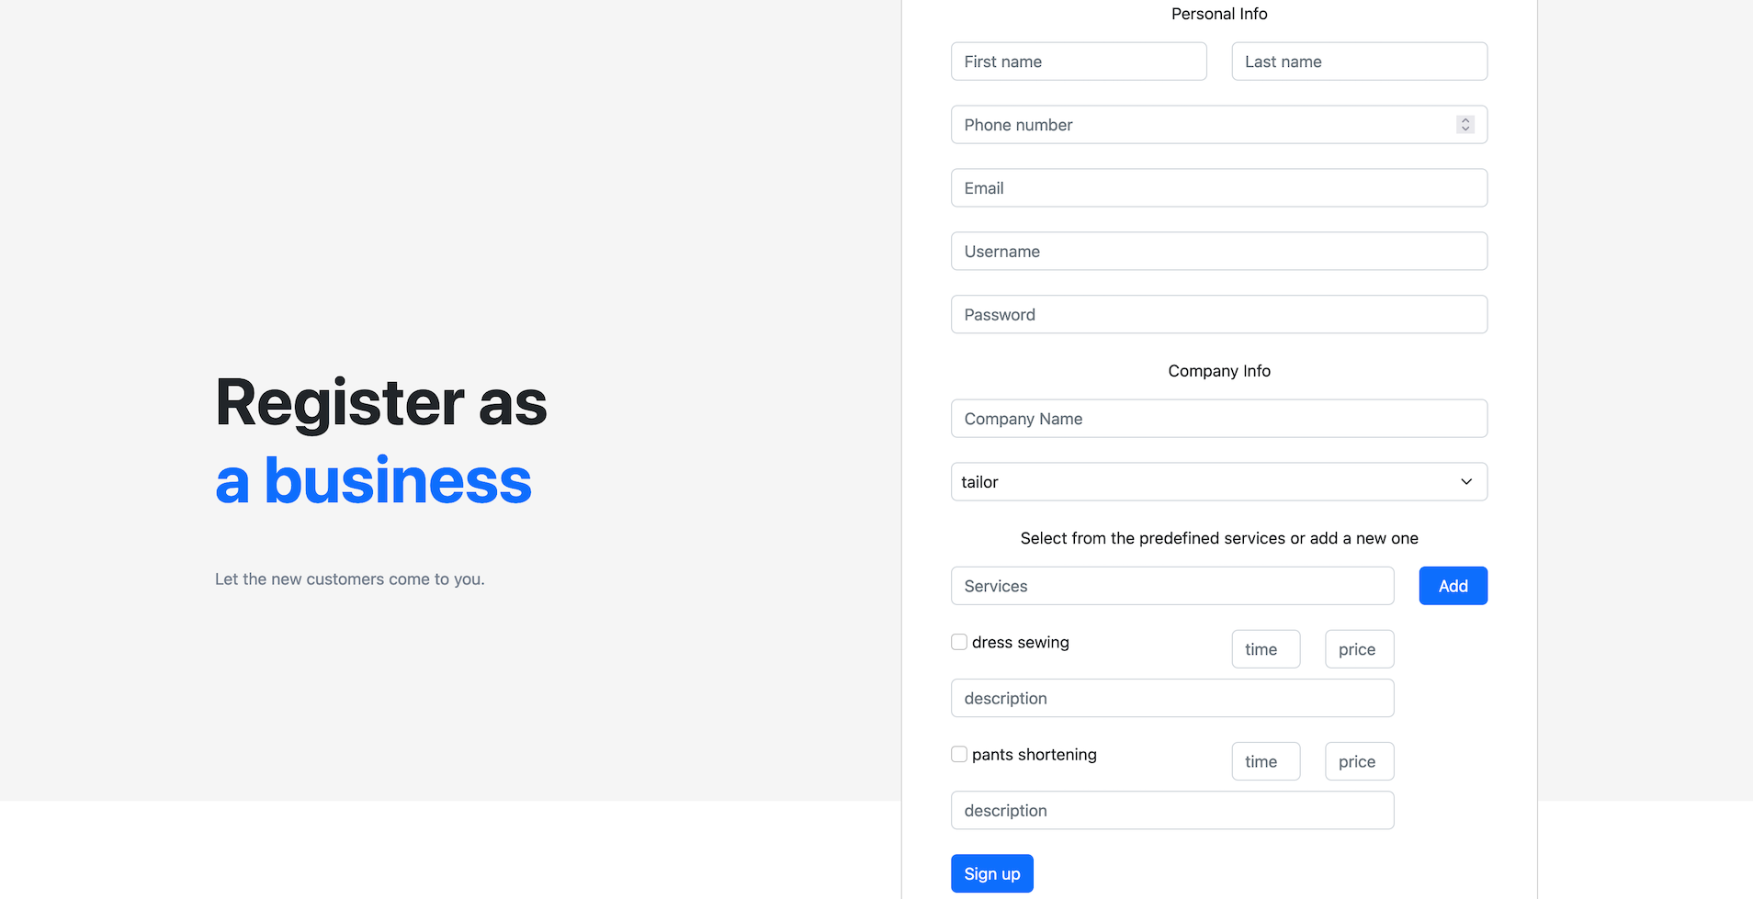Viewport: 1753px width, 899px height.
Task: Submit form with Sign up button
Action: 991,873
